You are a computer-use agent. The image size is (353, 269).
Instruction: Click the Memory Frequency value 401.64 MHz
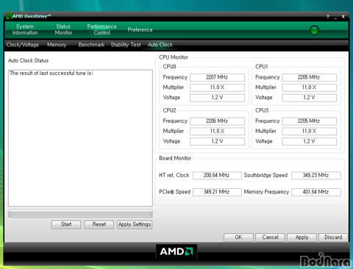click(316, 192)
